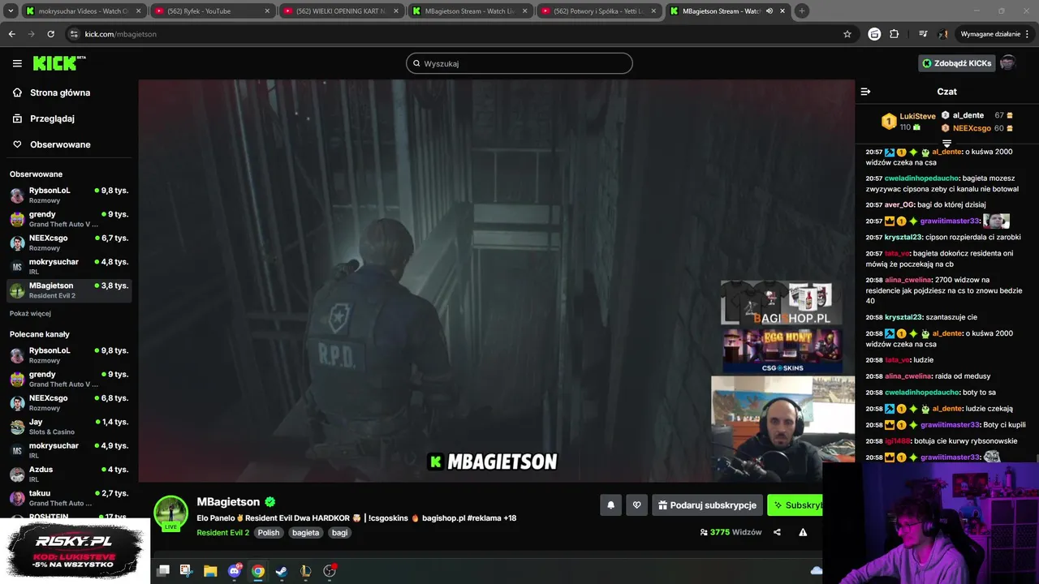Open the Kick user avatar menu
Viewport: 1039px width, 584px height.
(x=1007, y=63)
